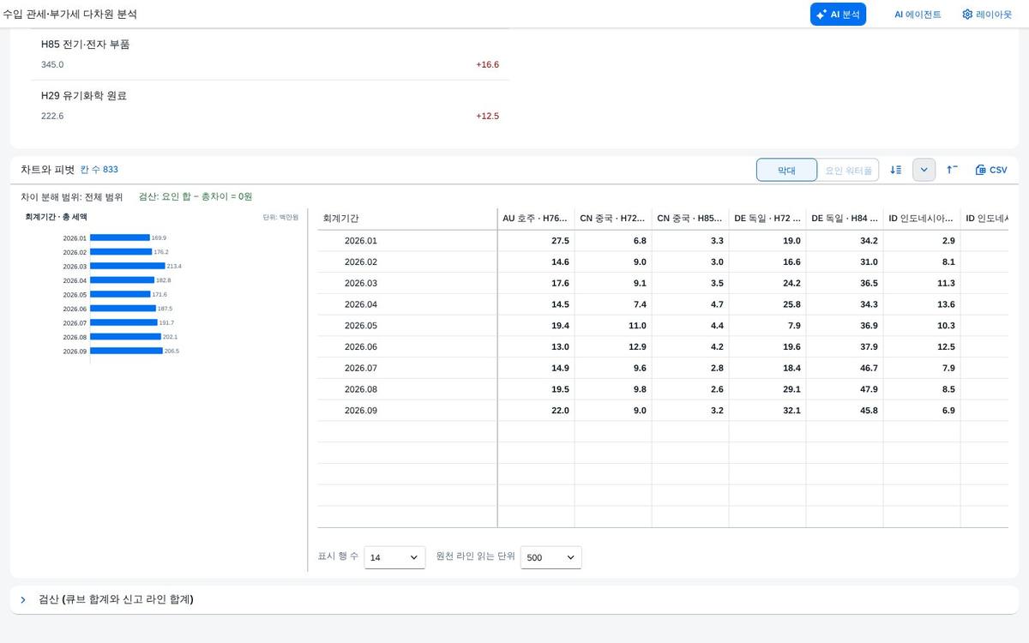
Task: Click the 차이 분해 범위: 전체 범위 text
Action: pyautogui.click(x=72, y=196)
